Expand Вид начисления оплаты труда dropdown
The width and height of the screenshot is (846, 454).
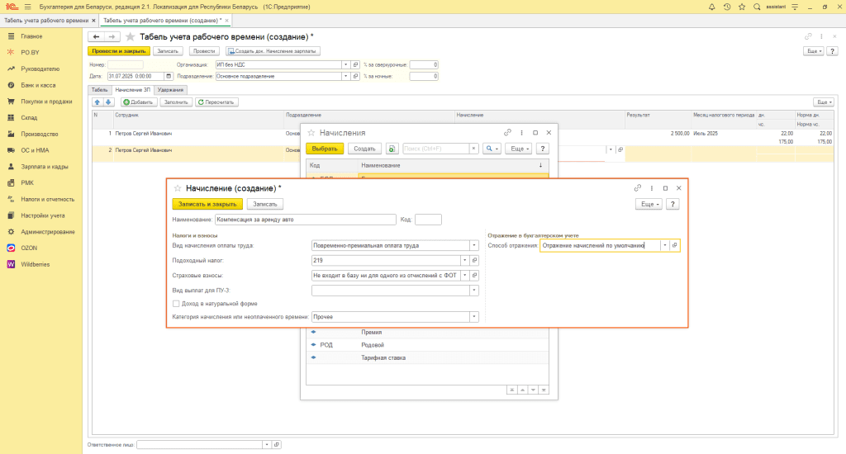coord(474,245)
